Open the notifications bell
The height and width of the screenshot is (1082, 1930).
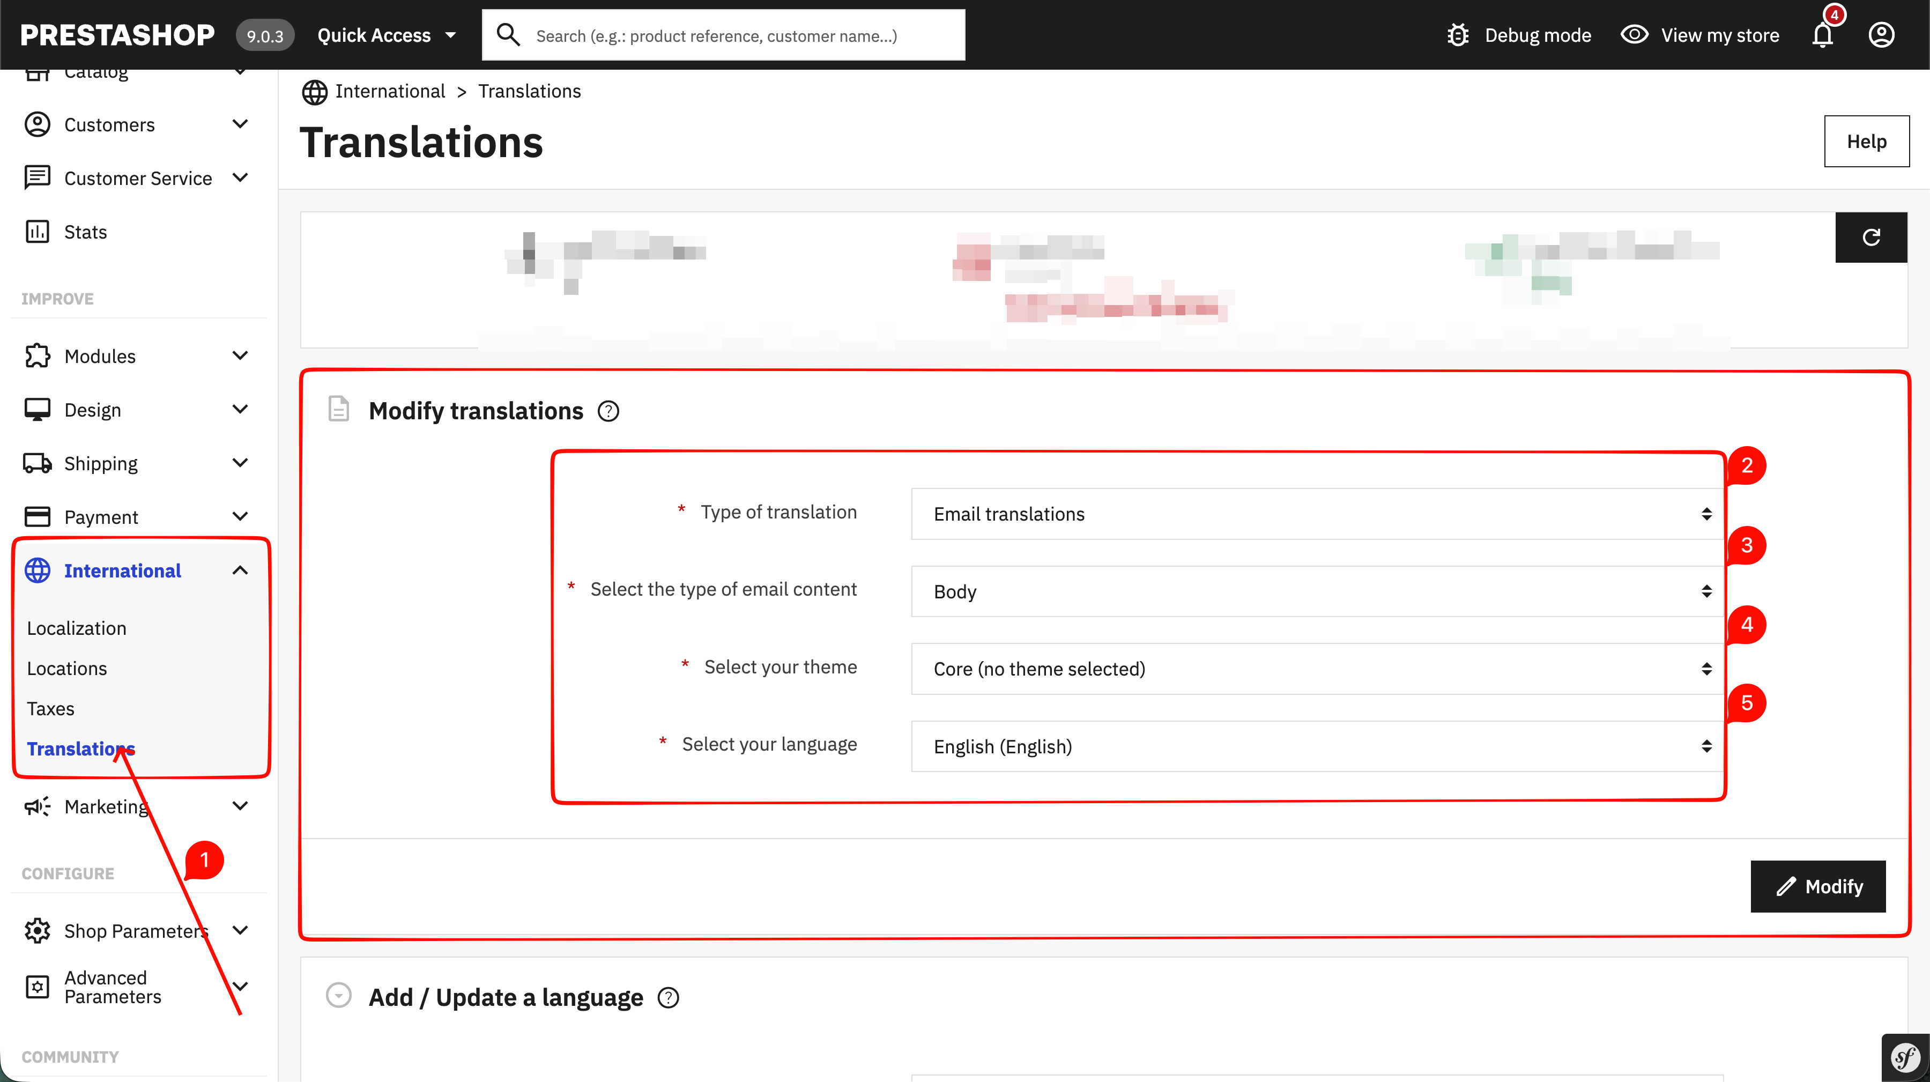pyautogui.click(x=1822, y=35)
